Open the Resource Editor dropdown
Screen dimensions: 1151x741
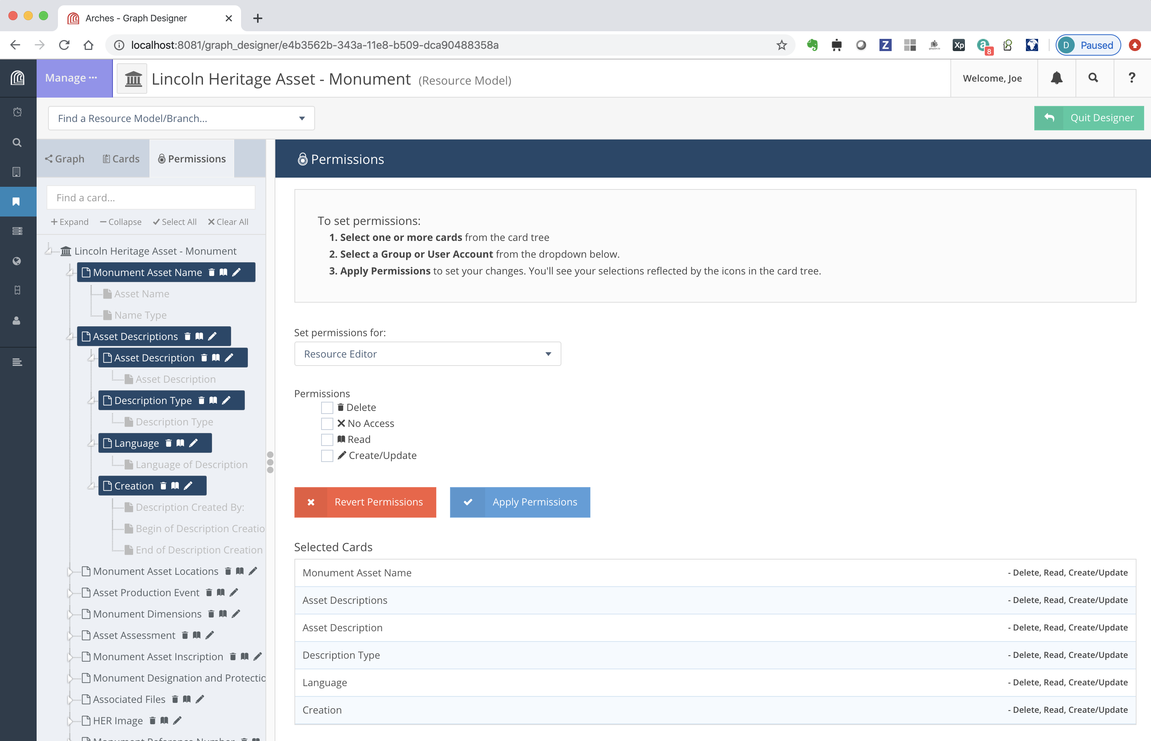428,354
